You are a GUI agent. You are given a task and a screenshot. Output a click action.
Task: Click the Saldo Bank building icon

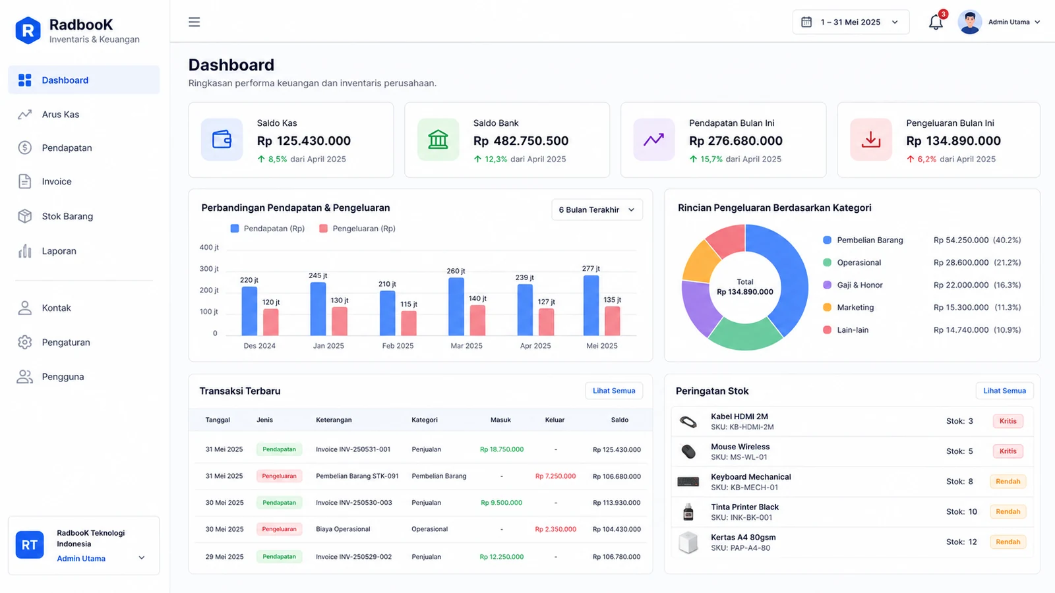click(438, 140)
